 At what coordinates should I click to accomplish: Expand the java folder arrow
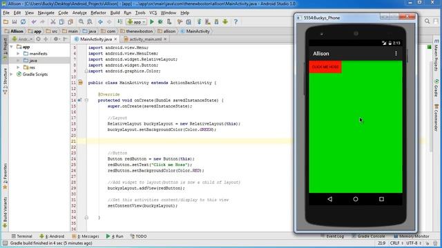pos(18,61)
